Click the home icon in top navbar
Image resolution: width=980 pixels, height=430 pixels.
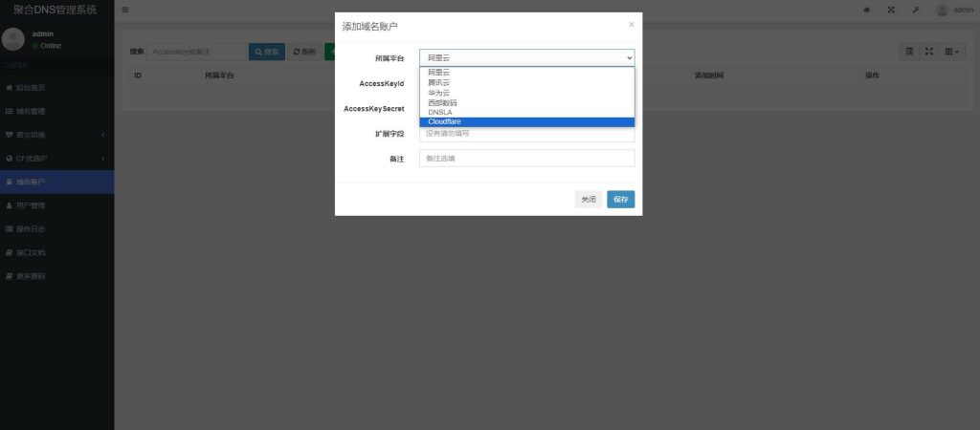(867, 10)
